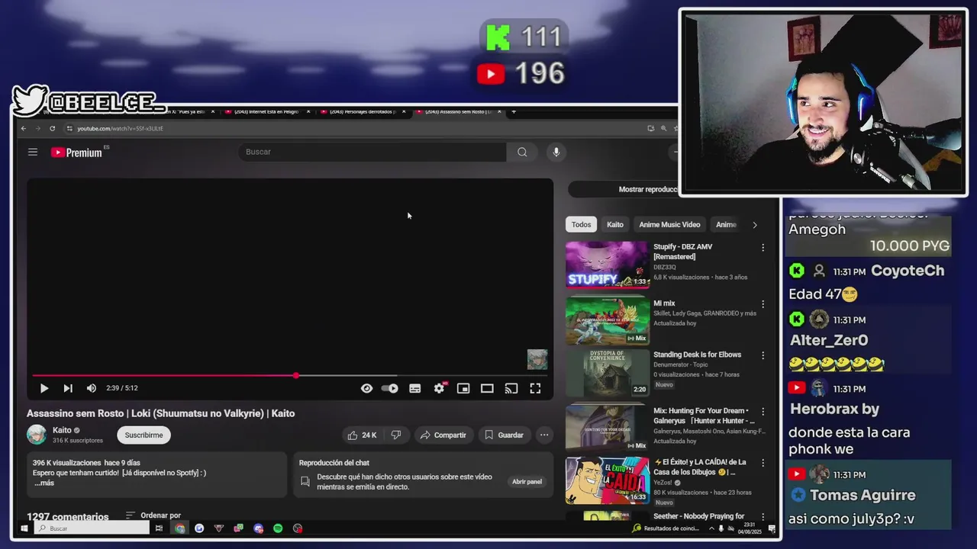Viewport: 977px width, 549px height.
Task: Dislike the video
Action: coord(396,435)
